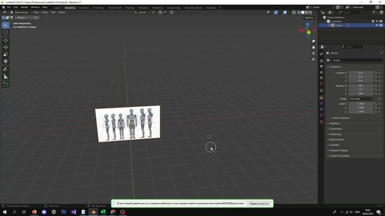Viewport: 385px width, 216px height.
Task: Select the Add Cube tool
Action: pyautogui.click(x=5, y=84)
